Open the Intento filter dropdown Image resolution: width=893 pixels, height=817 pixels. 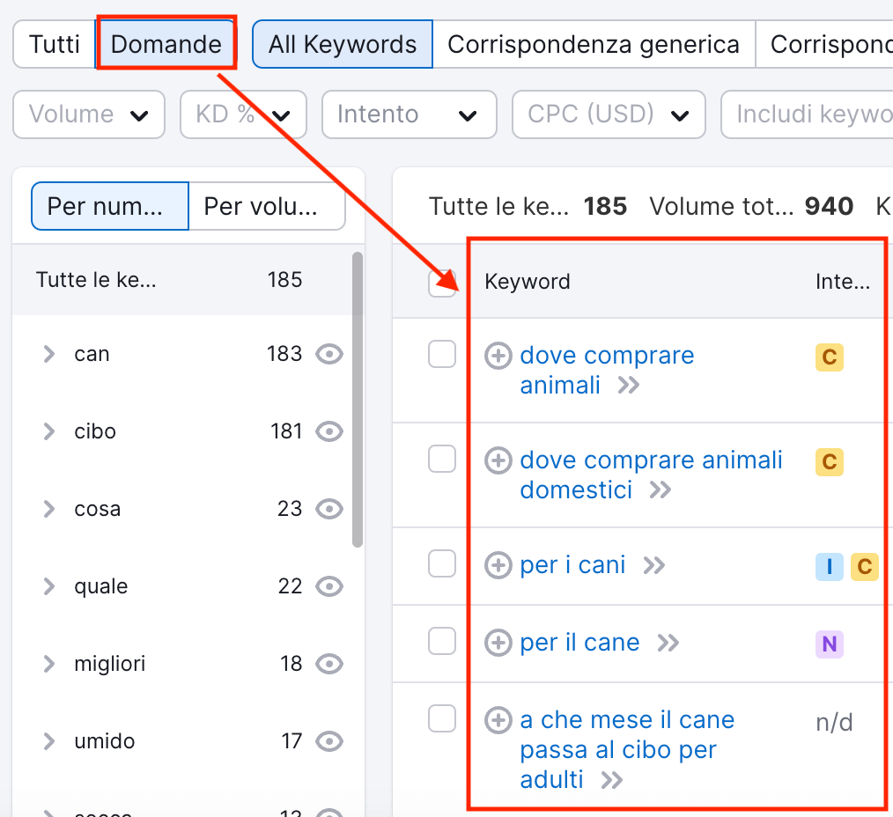coord(409,114)
